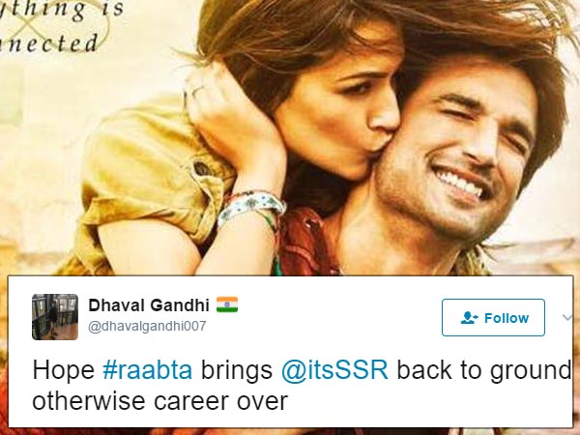Click the woman's beaded wristband in poster
Viewport: 580px width, 435px height.
(251, 207)
